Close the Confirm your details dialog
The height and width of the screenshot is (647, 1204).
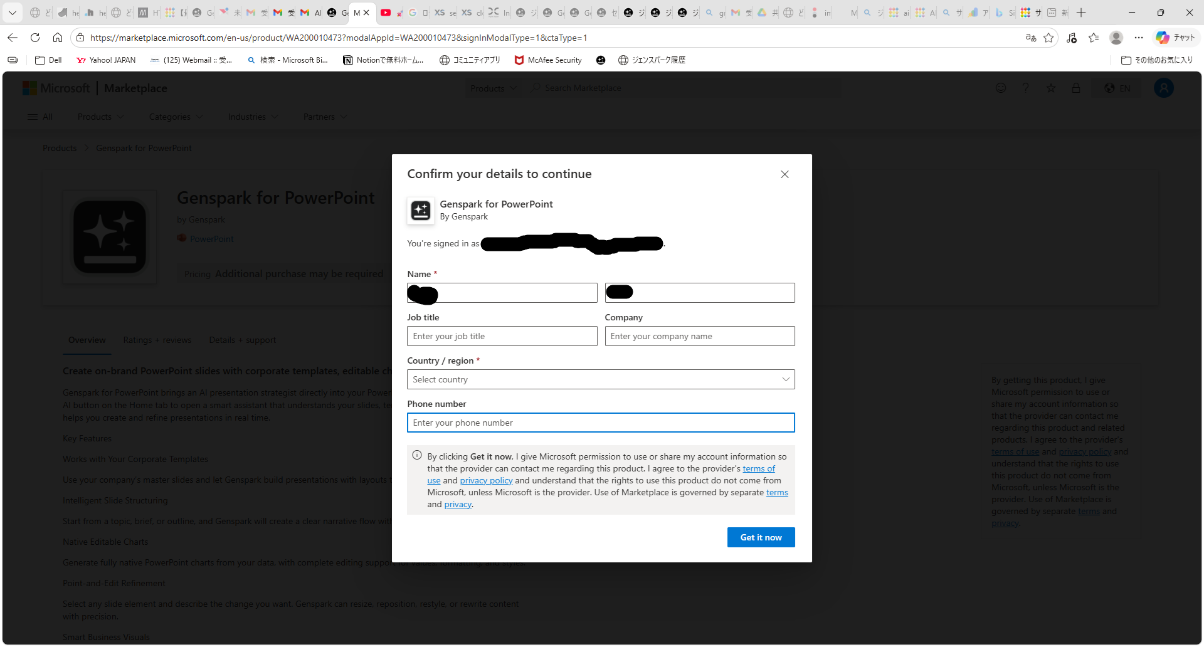pos(784,174)
